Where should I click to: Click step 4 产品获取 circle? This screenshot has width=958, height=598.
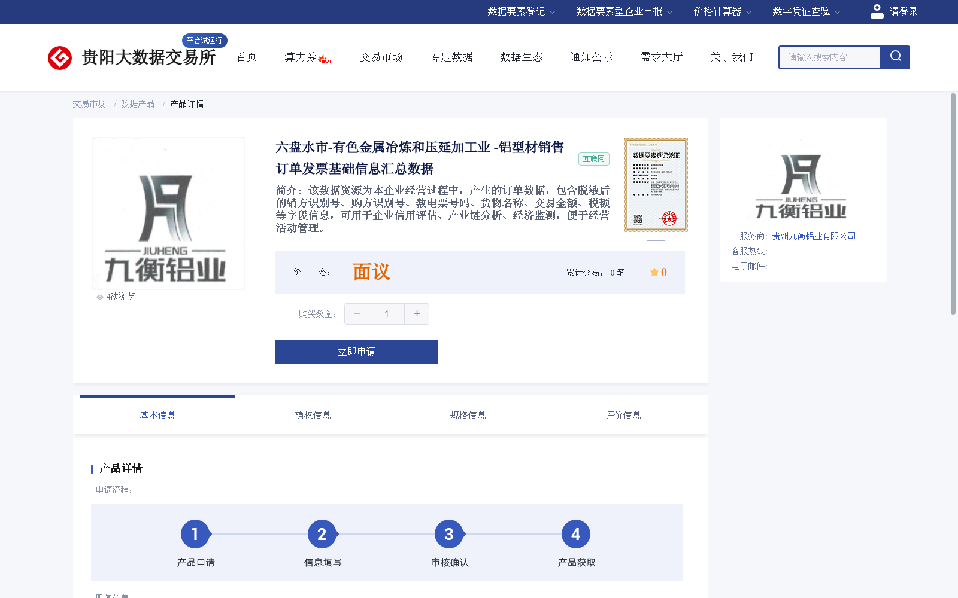[576, 534]
